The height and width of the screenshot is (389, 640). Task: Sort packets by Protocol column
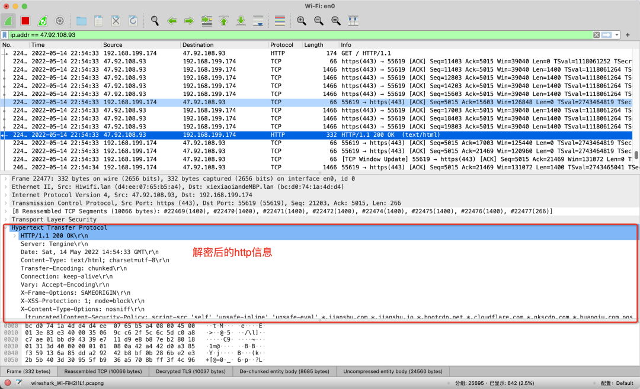click(285, 45)
